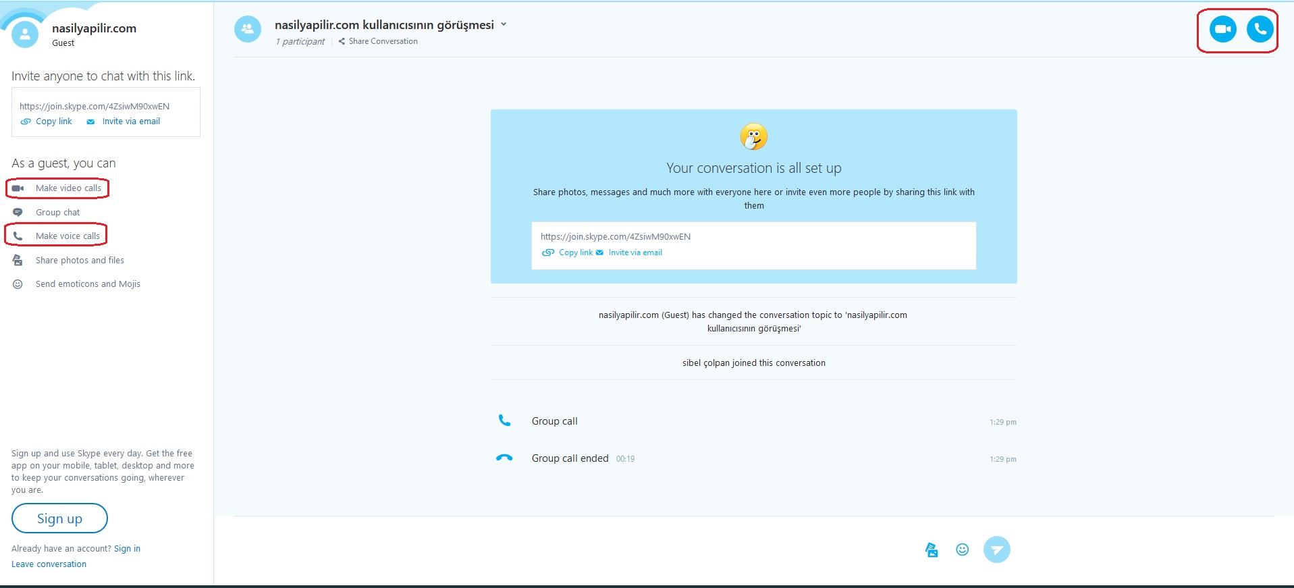Click the join.skype.com URL in the left sidebar
The image size is (1294, 588).
95,107
